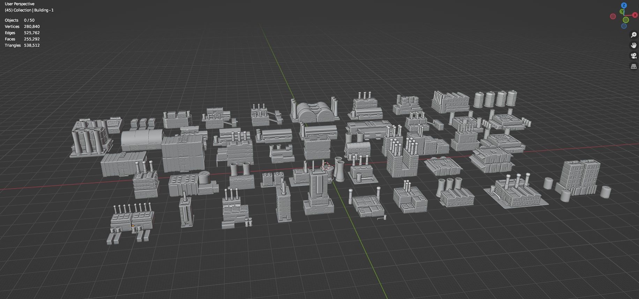
Task: Click the 3D cursor in the viewport
Action: pyautogui.click(x=326, y=166)
